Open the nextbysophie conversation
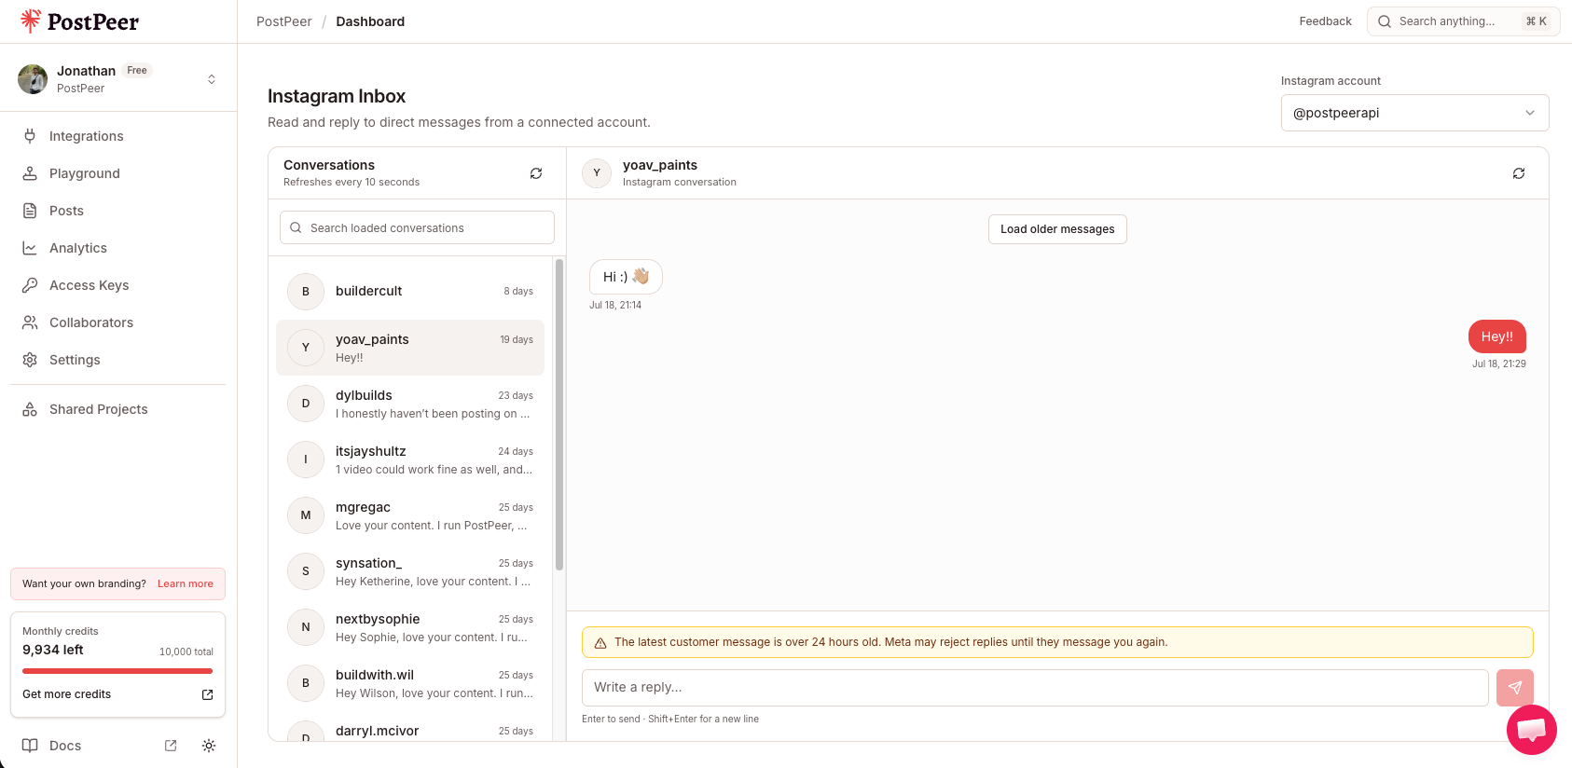Viewport: 1572px width, 768px height. click(x=410, y=627)
